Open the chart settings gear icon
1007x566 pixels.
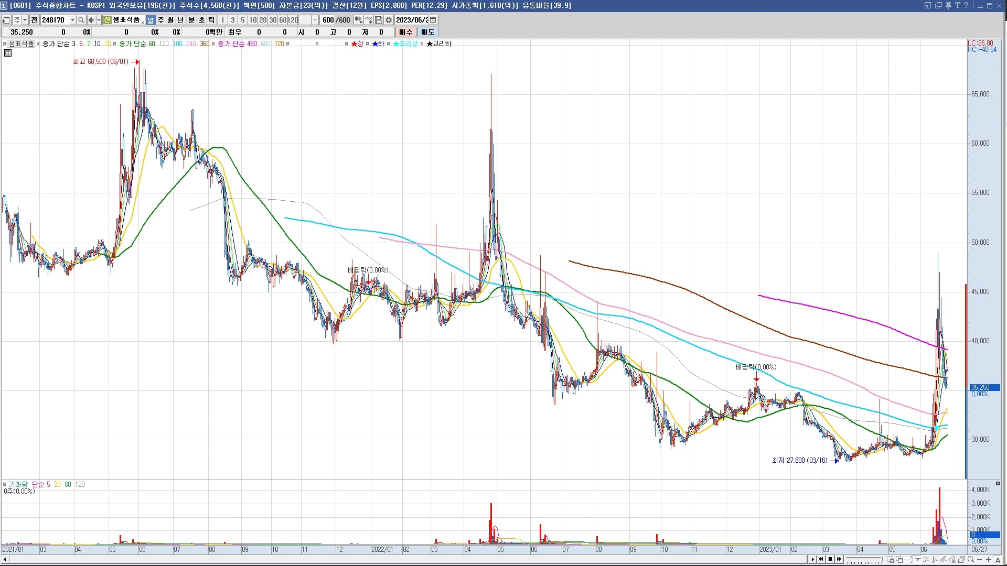[x=389, y=20]
